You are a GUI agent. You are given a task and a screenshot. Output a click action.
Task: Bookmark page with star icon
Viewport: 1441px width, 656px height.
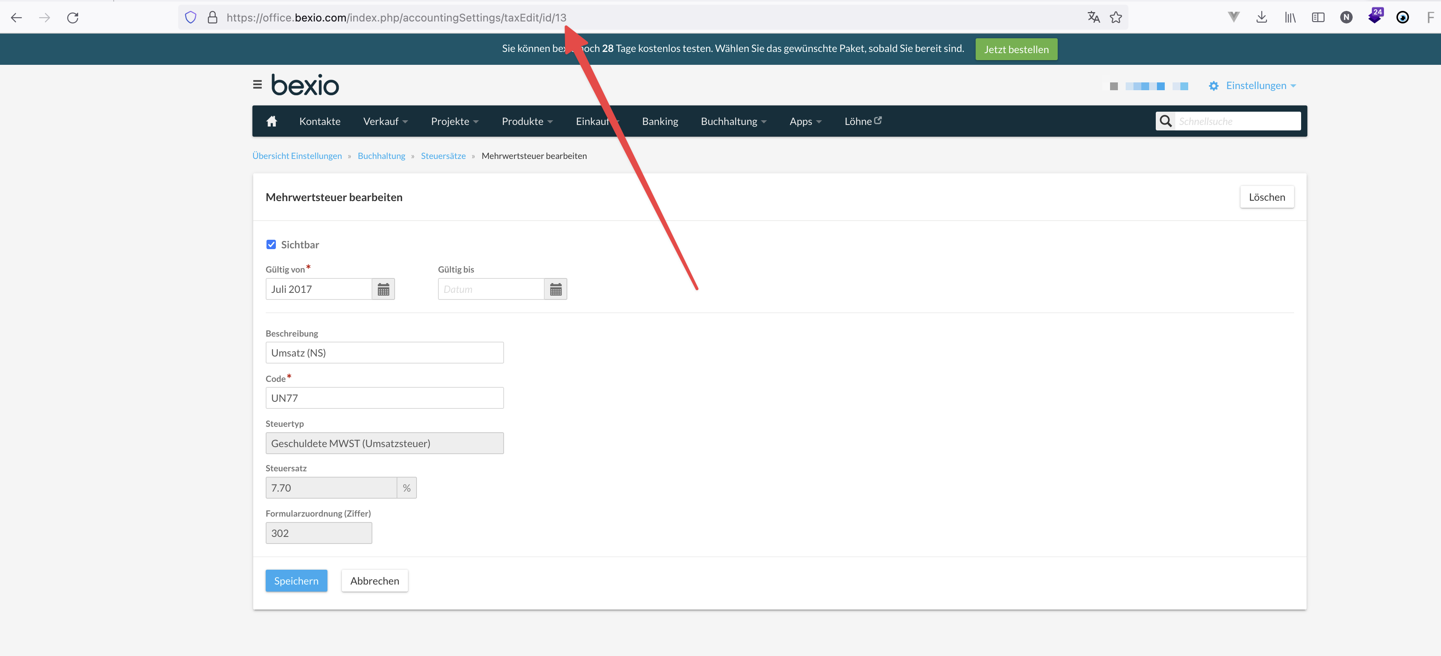pyautogui.click(x=1116, y=18)
